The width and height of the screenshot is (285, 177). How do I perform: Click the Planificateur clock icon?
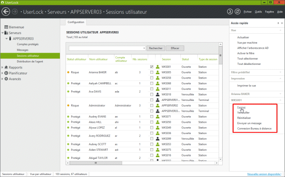tap(6, 73)
